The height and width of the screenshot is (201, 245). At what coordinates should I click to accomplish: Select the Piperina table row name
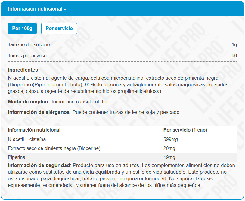click(17, 157)
